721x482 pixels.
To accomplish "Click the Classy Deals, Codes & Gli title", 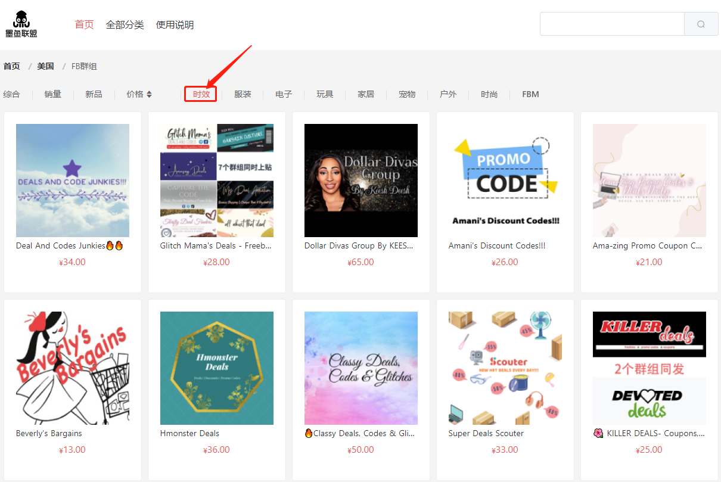I will 359,433.
